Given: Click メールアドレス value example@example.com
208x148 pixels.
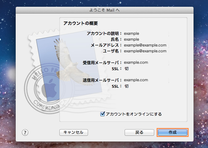Looking at the screenshot, I should coord(145,45).
